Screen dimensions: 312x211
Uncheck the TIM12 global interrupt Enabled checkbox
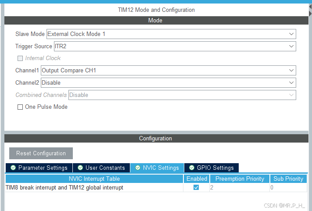click(x=196, y=187)
